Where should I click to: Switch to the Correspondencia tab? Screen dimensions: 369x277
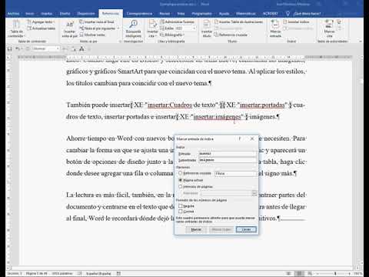point(139,14)
